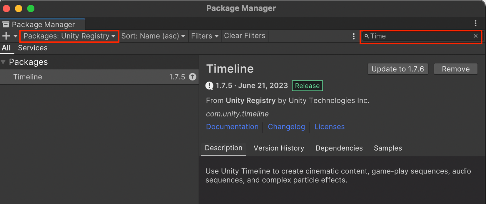This screenshot has width=486, height=204.
Task: Click the plus icon to add package
Action: (x=6, y=36)
